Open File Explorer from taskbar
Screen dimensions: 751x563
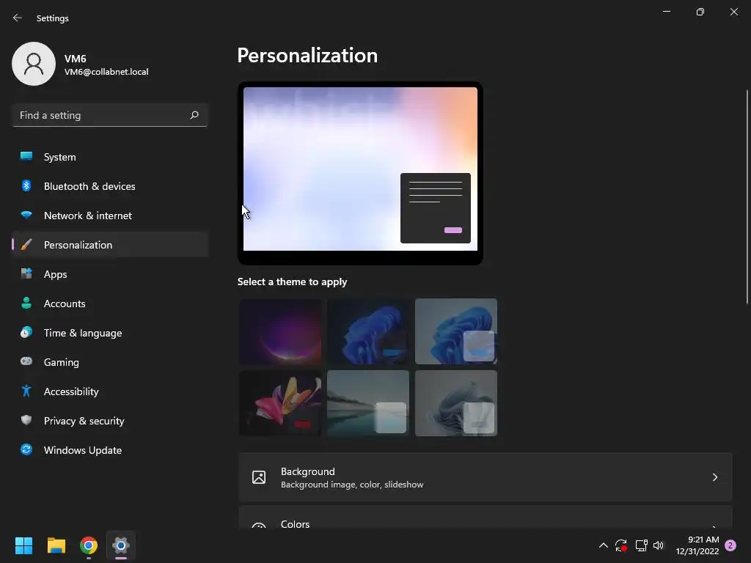tap(56, 545)
